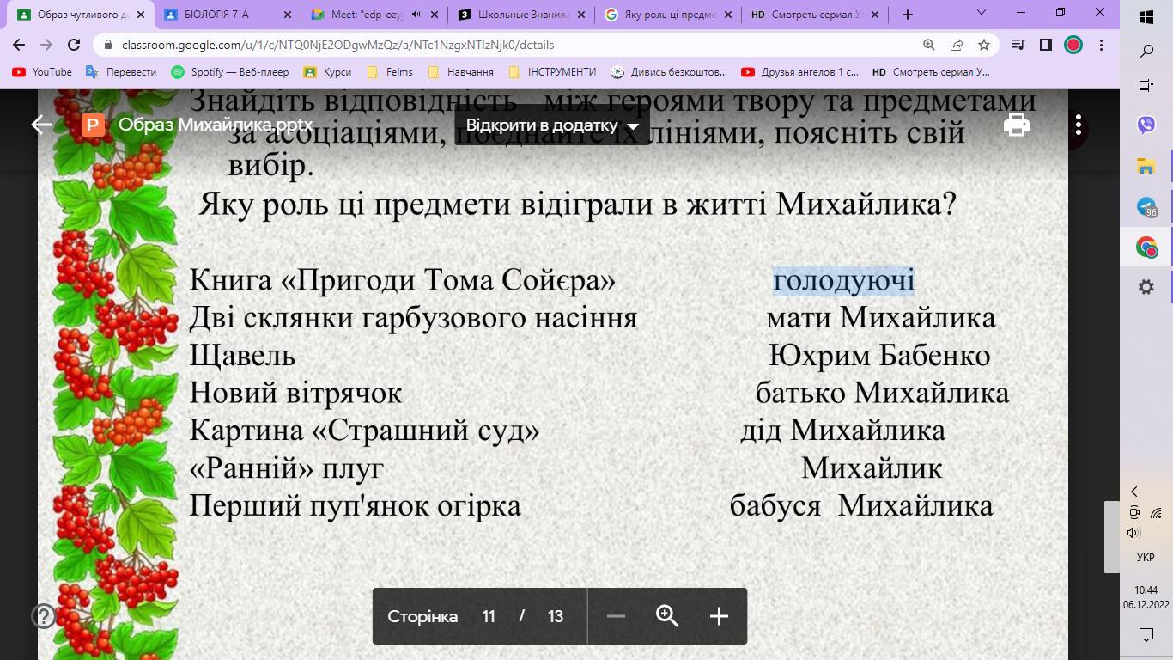Open 'ІНСТРУМЕНТИ' bookmark folder

pos(552,72)
